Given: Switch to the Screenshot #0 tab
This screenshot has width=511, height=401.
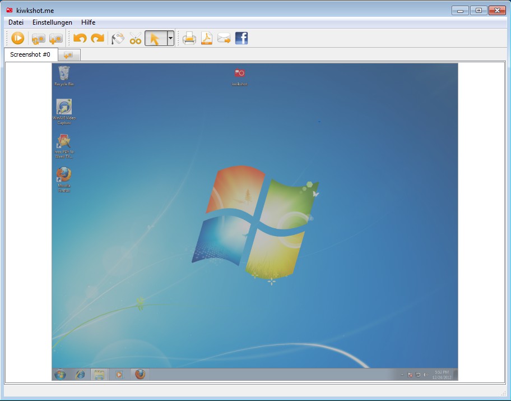Looking at the screenshot, I should [30, 54].
